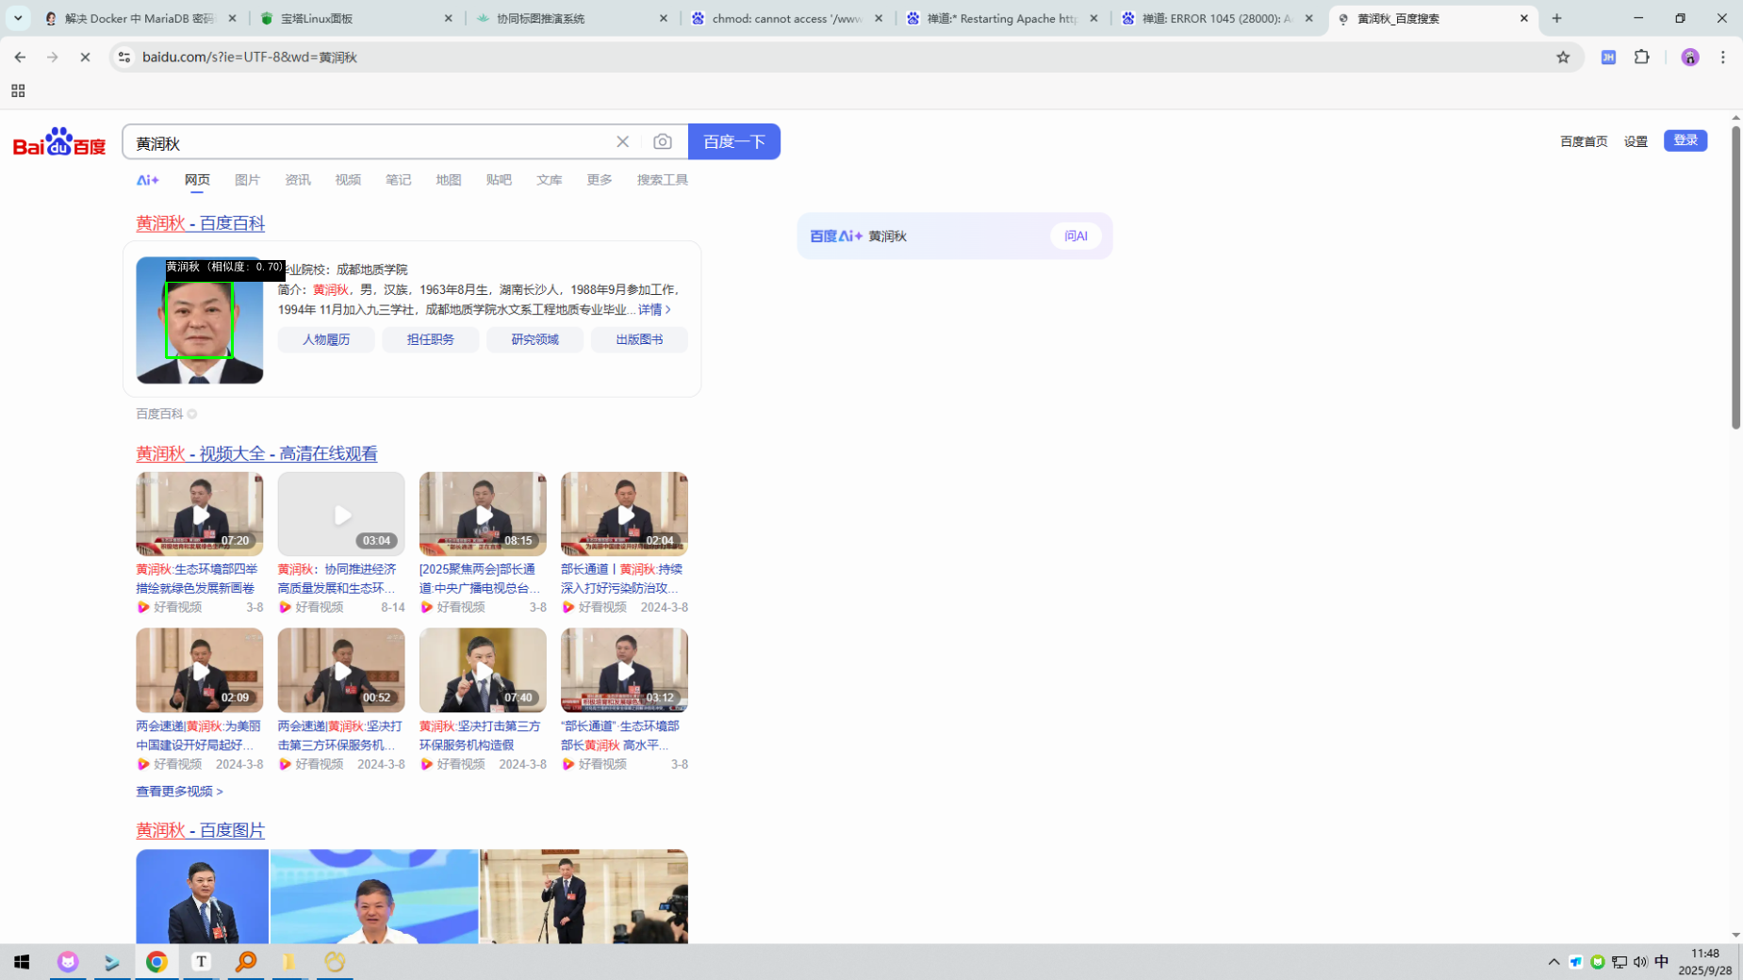Click the 百度一下 search button
The height and width of the screenshot is (980, 1743).
(733, 141)
